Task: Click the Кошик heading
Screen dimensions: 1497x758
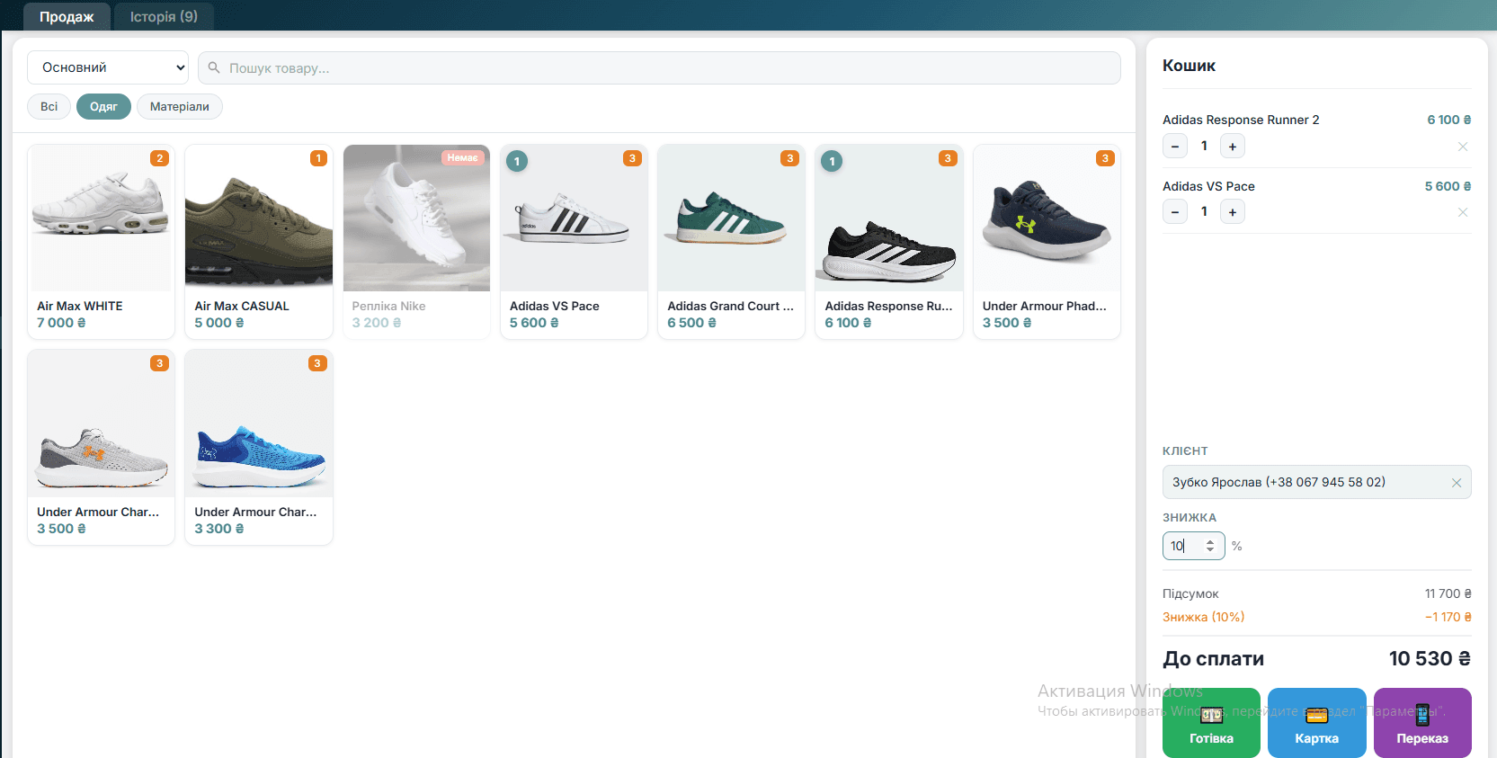Action: pyautogui.click(x=1189, y=66)
